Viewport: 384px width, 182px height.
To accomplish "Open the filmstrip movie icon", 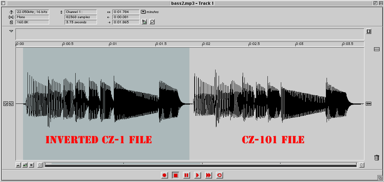I will [x=369, y=31].
